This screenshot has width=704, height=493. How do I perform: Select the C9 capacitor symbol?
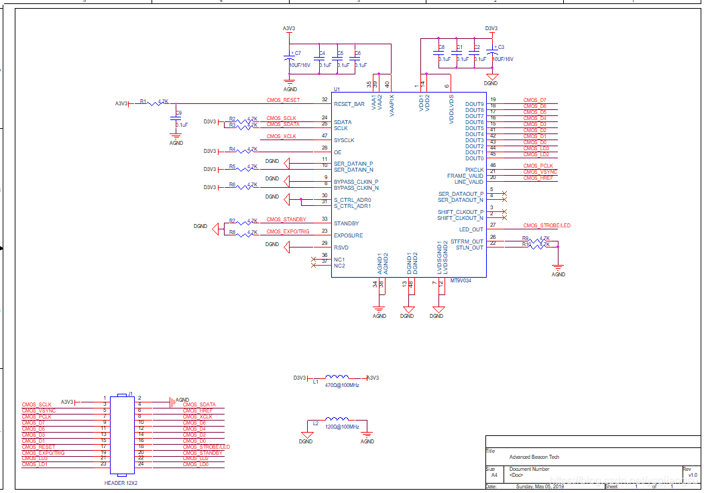tap(176, 119)
